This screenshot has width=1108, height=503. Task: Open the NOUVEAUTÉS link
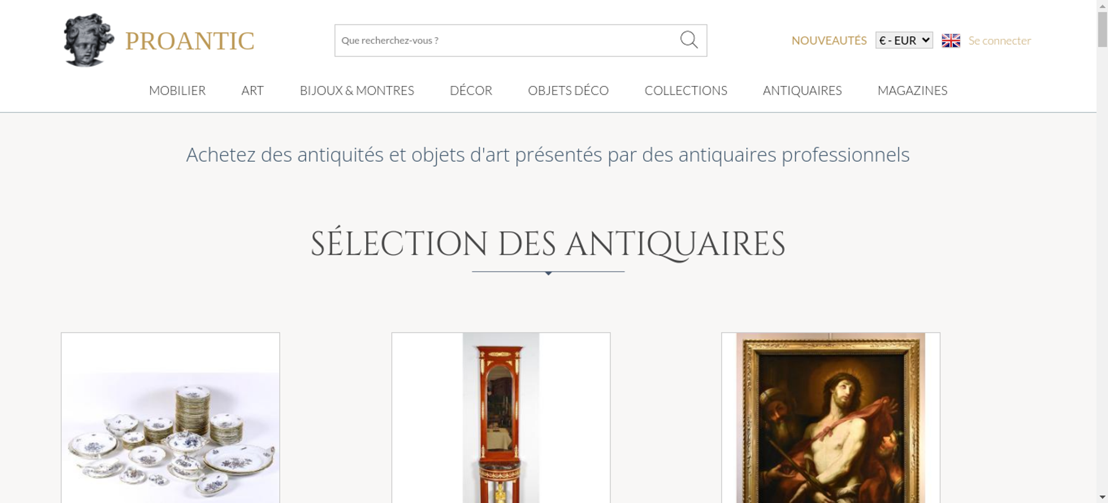829,40
